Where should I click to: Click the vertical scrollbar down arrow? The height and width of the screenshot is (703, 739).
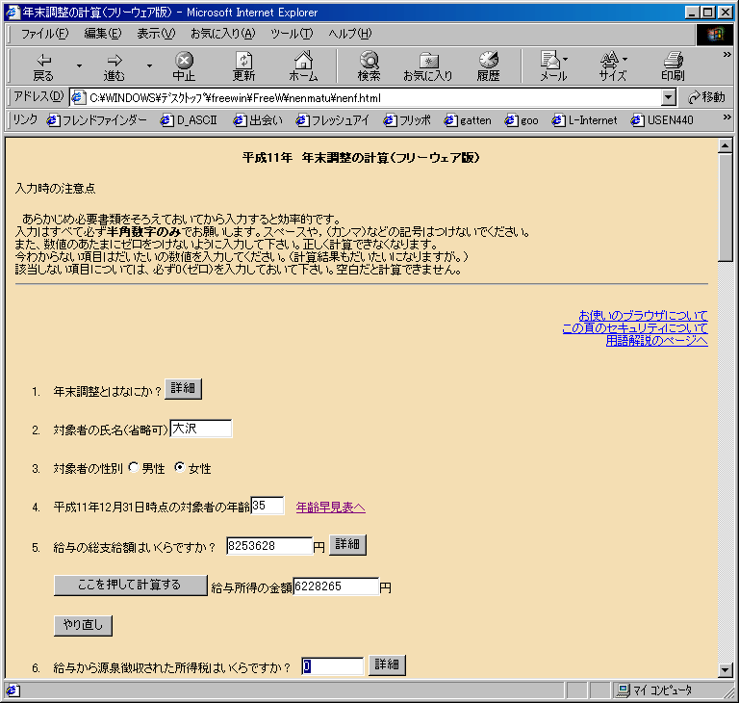[725, 669]
